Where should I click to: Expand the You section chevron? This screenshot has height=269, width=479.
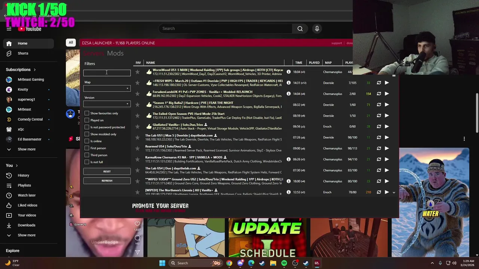[x=16, y=166]
